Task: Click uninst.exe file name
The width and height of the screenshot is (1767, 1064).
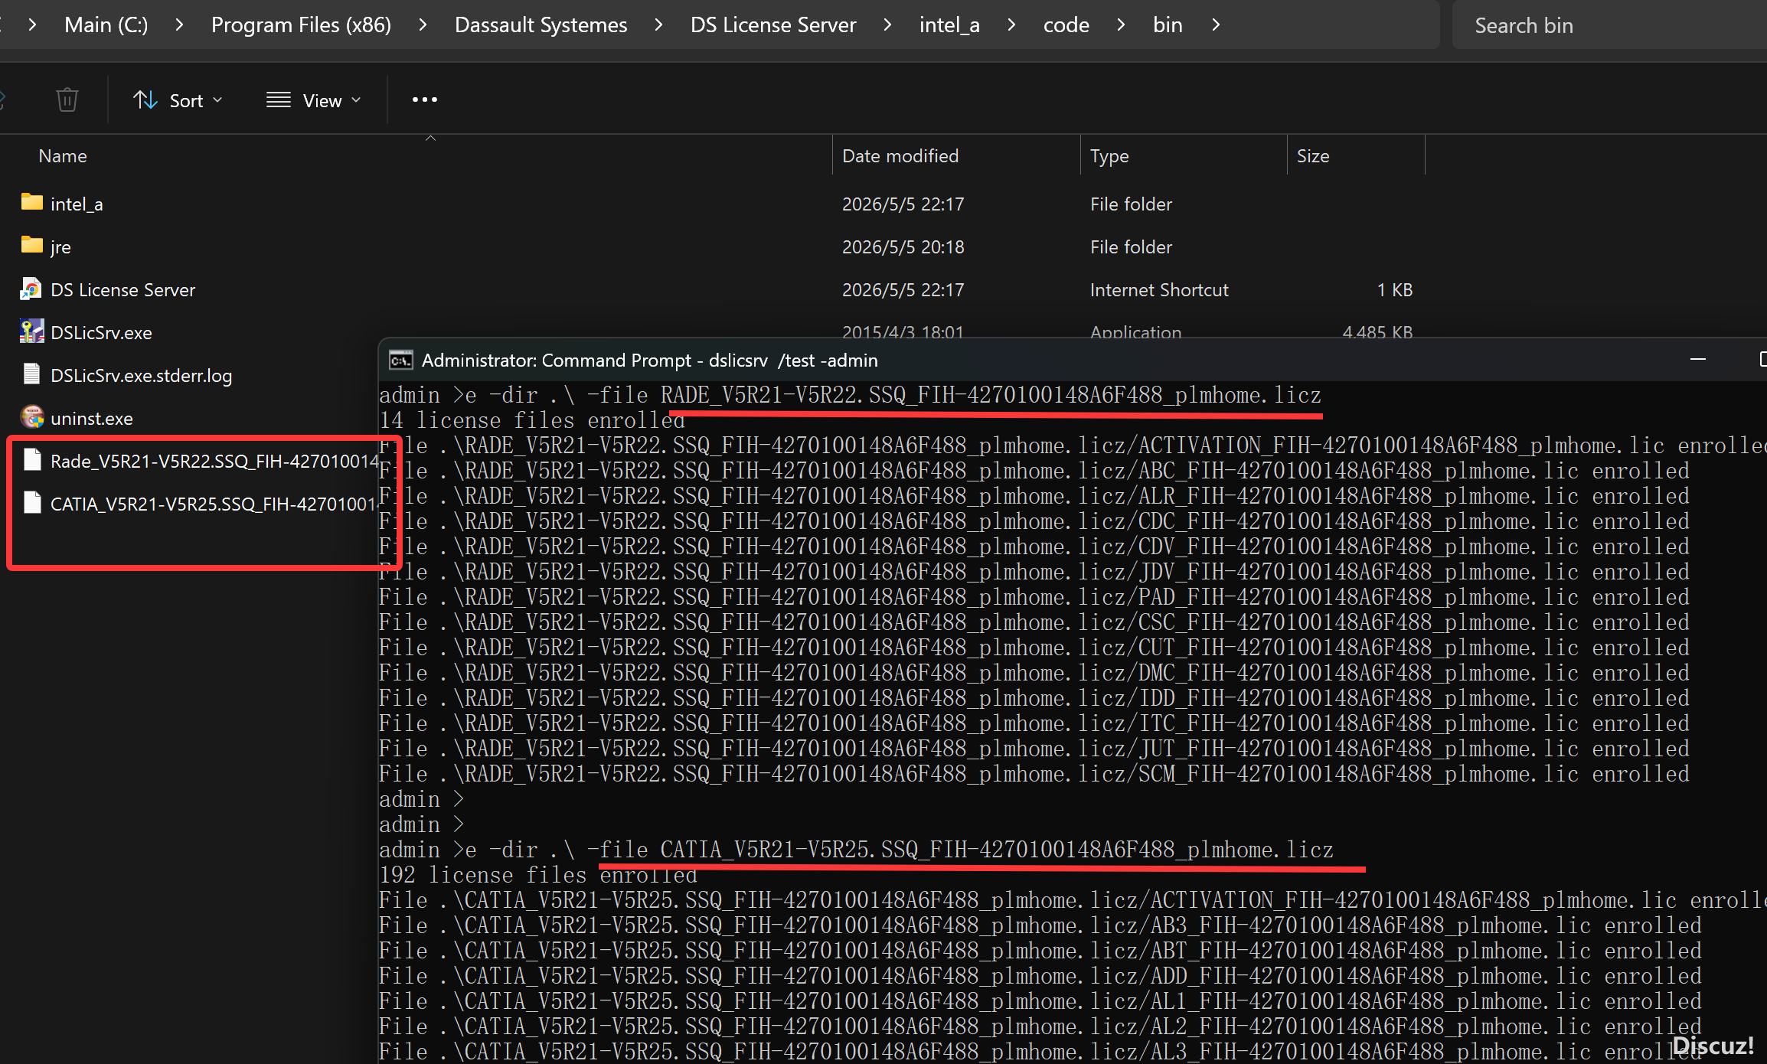Action: tap(92, 419)
